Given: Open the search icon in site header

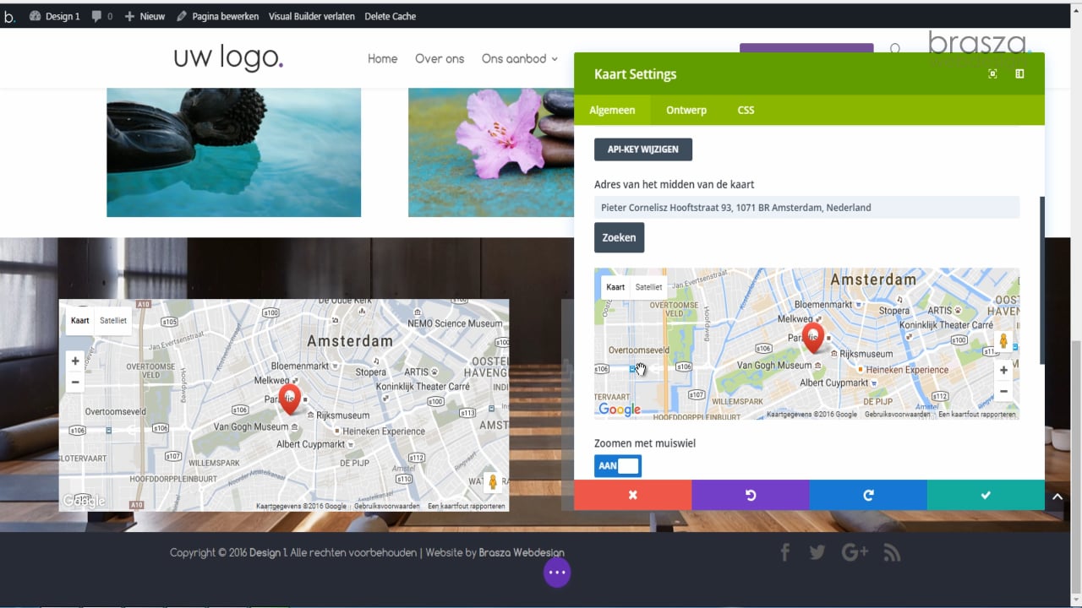Looking at the screenshot, I should click(x=895, y=50).
